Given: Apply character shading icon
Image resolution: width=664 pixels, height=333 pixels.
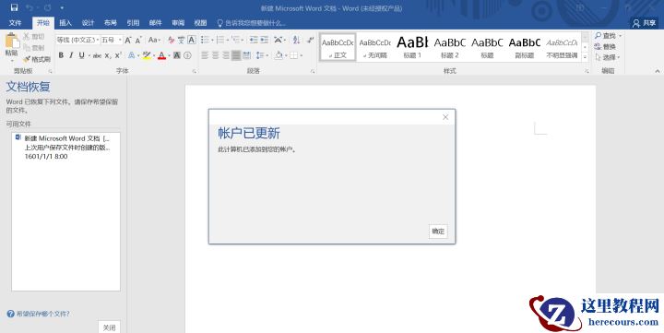Looking at the screenshot, I should [x=177, y=55].
